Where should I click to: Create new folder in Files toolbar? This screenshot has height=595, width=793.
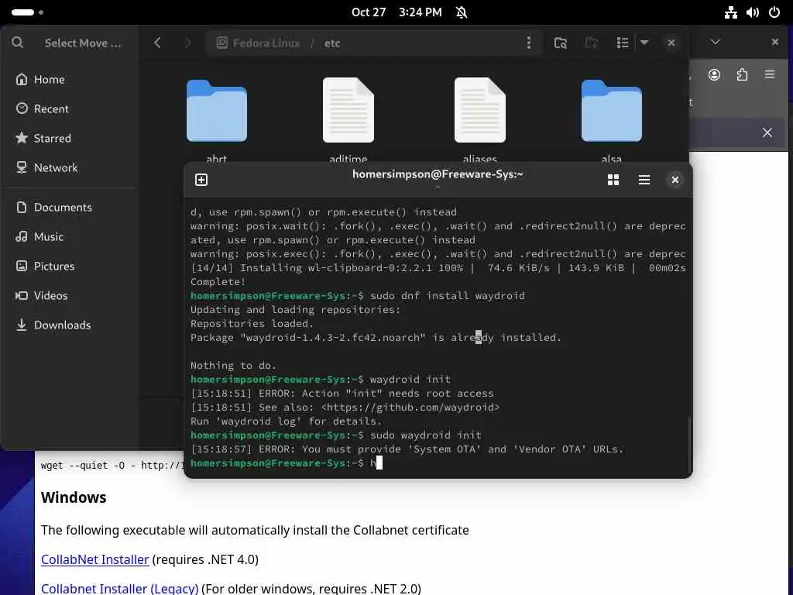pos(591,43)
